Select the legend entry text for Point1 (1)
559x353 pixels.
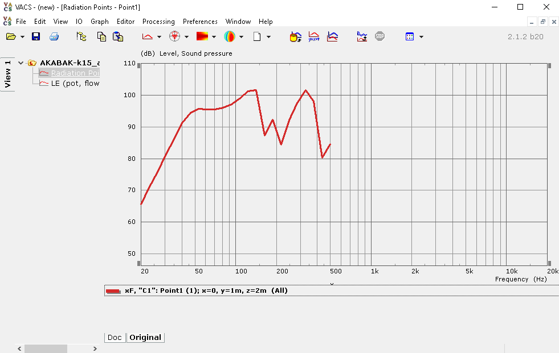[206, 290]
